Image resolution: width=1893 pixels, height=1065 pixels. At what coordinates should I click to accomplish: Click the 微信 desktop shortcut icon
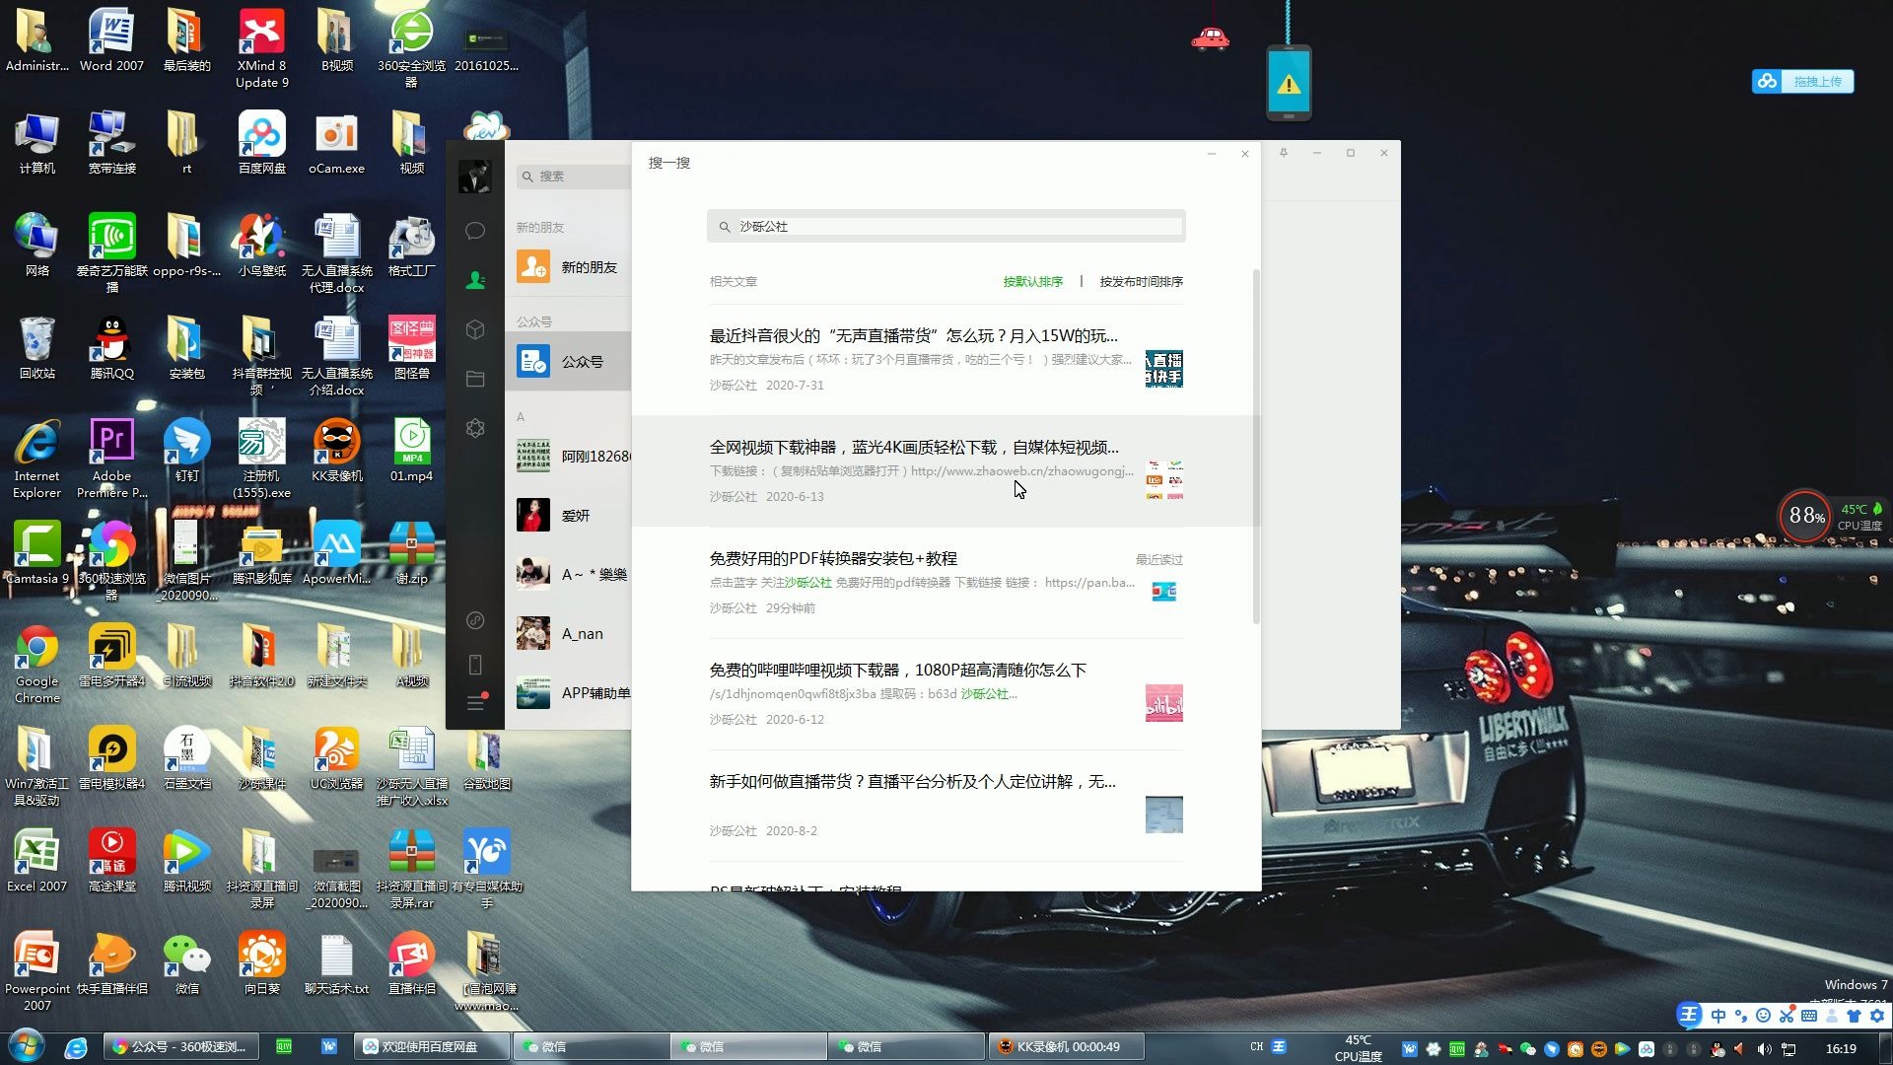click(x=187, y=964)
